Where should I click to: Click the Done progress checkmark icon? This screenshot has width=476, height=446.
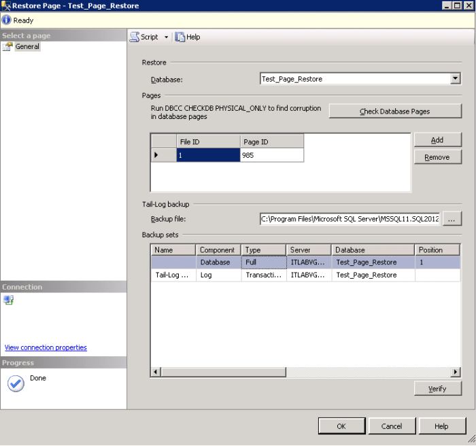(x=16, y=383)
